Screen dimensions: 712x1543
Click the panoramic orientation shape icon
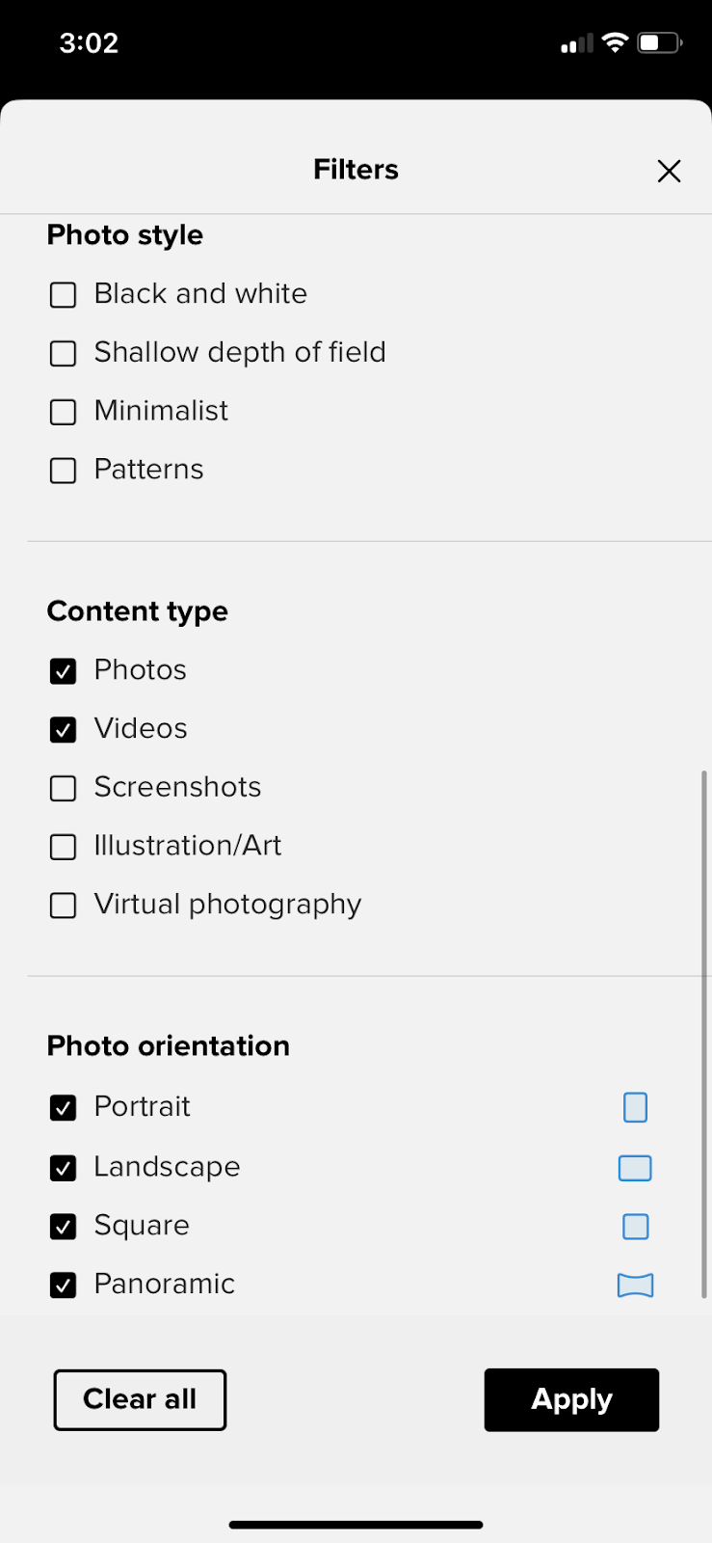point(635,1286)
